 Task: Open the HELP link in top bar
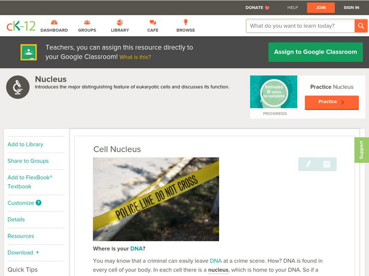coord(292,8)
